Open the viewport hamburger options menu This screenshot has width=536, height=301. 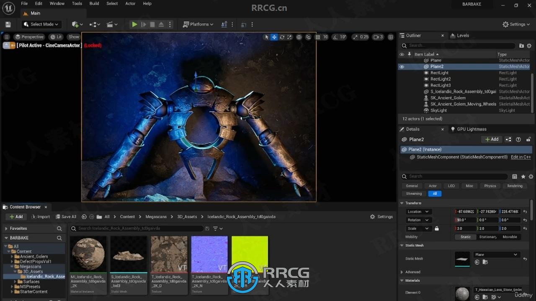point(6,37)
